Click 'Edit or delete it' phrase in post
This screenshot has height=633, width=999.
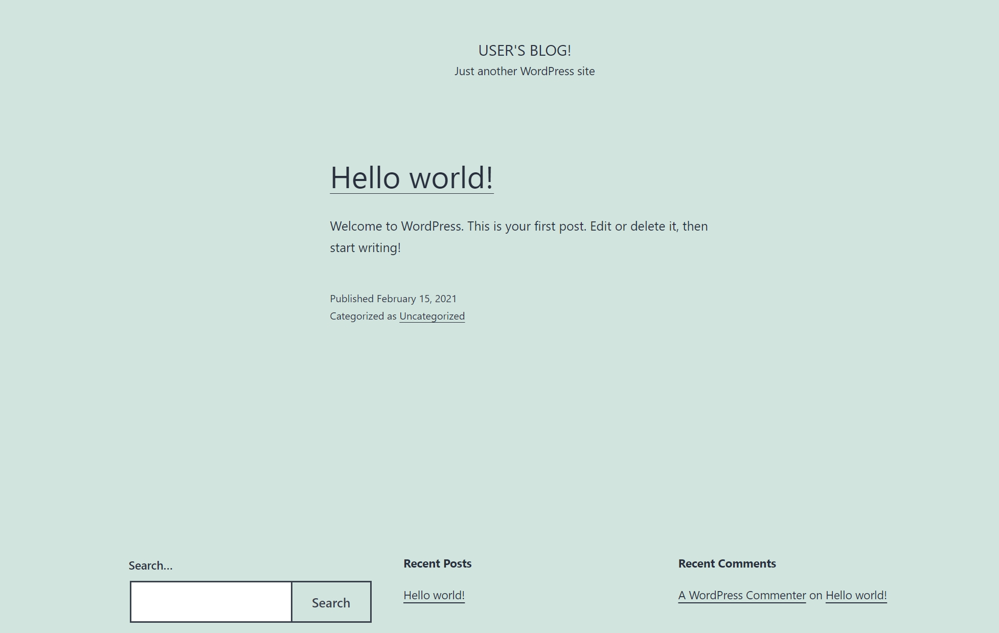pyautogui.click(x=634, y=227)
